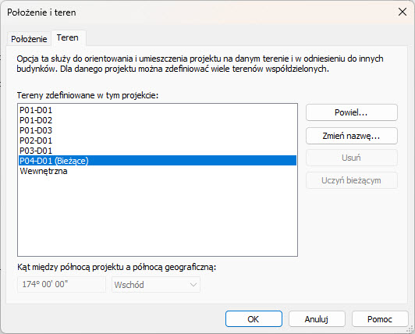Screen dimensions: 415x334
Task: Open help with the Pomoc button
Action: point(380,319)
